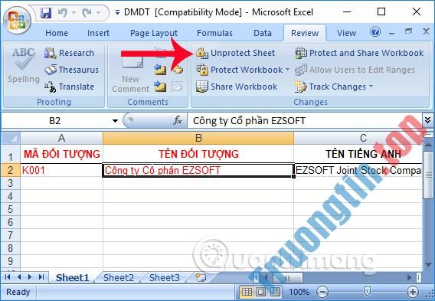The image size is (435, 301).
Task: Click the Insert Function fx icon
Action: click(178, 121)
